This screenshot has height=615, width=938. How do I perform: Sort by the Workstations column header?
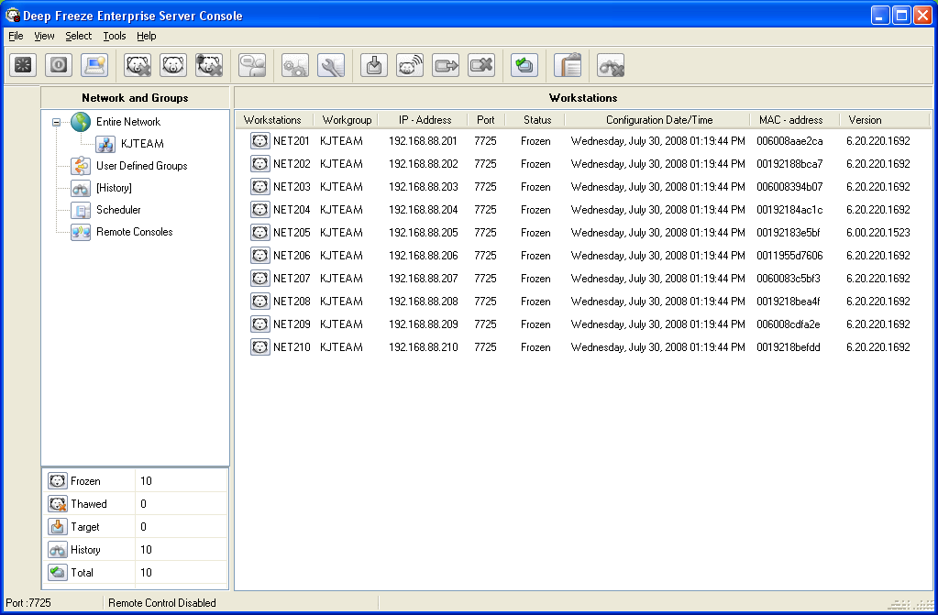tap(273, 120)
